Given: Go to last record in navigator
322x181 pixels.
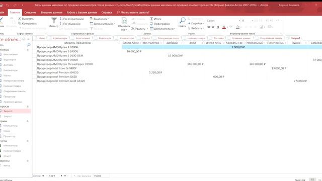Looking at the screenshot, I should (65, 176).
